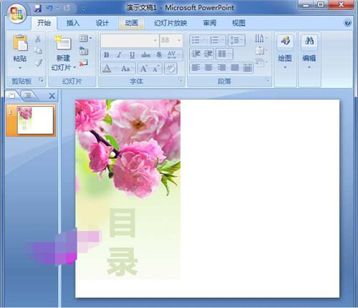Toggle Italic formatting
The width and height of the screenshot is (358, 308).
pos(119,55)
